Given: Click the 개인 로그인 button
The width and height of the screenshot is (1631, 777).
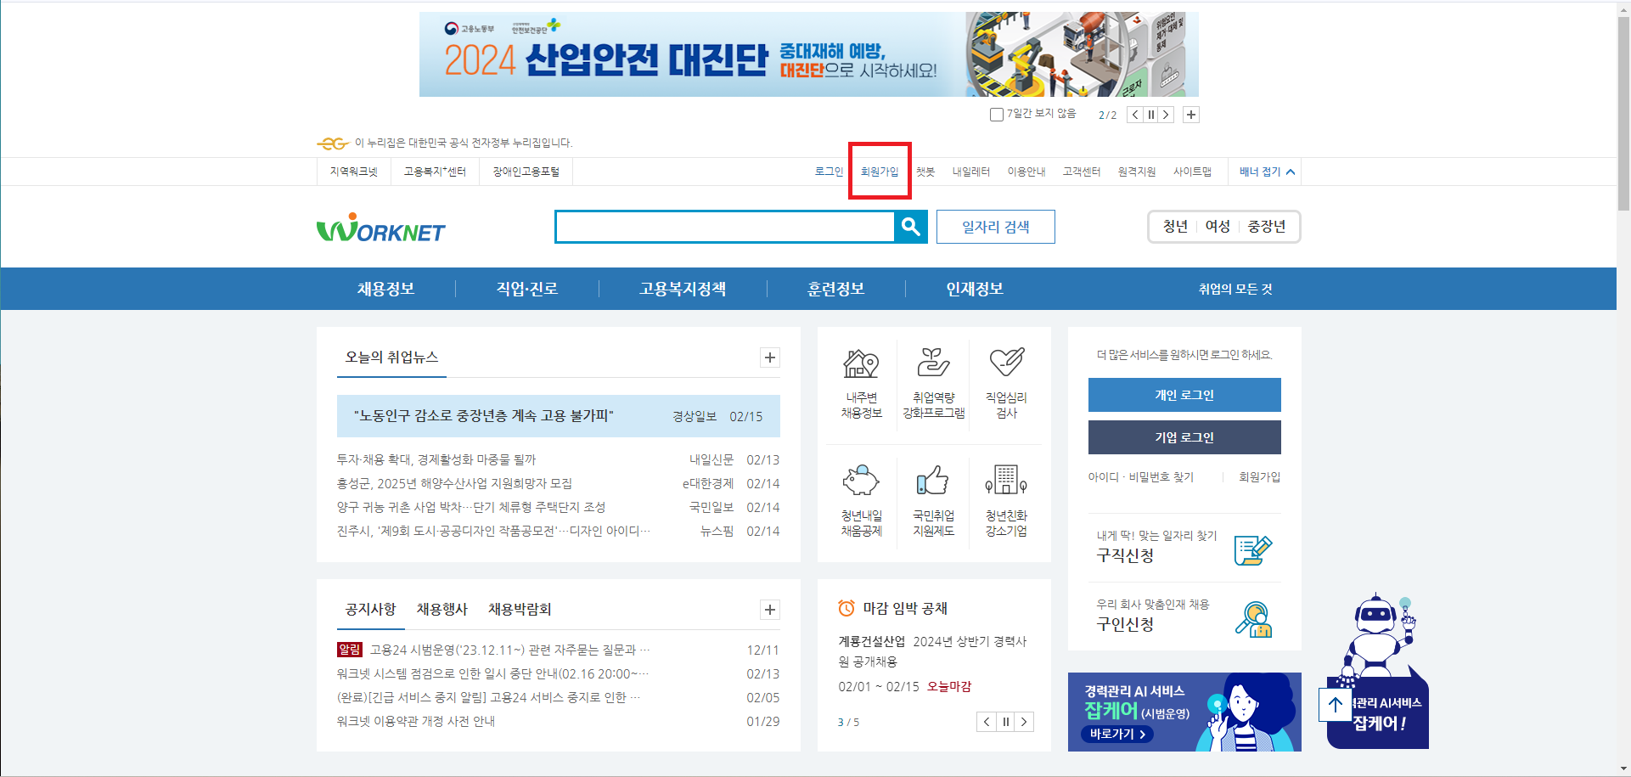Looking at the screenshot, I should pyautogui.click(x=1184, y=394).
